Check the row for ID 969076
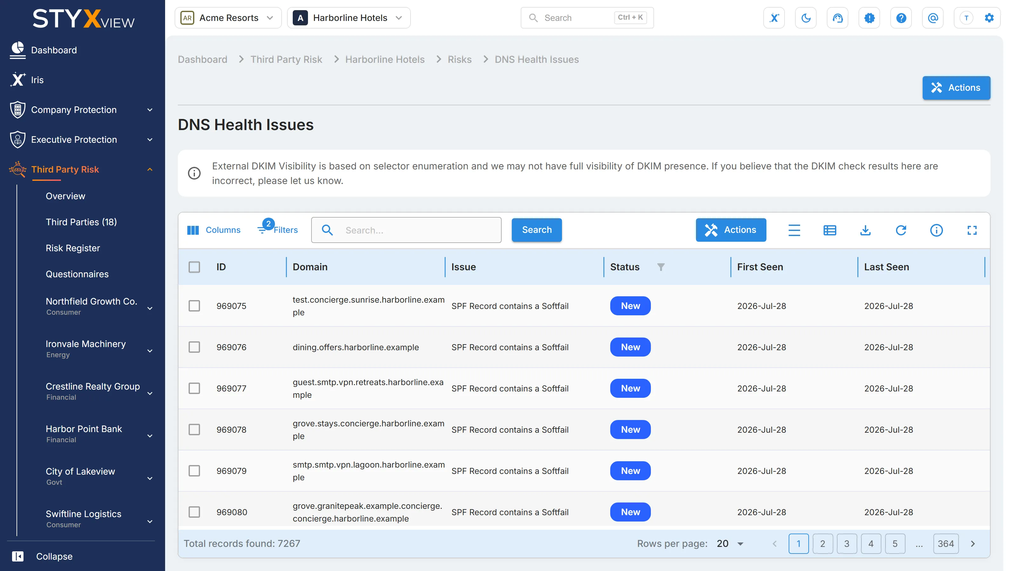Image resolution: width=1016 pixels, height=571 pixels. pos(194,347)
